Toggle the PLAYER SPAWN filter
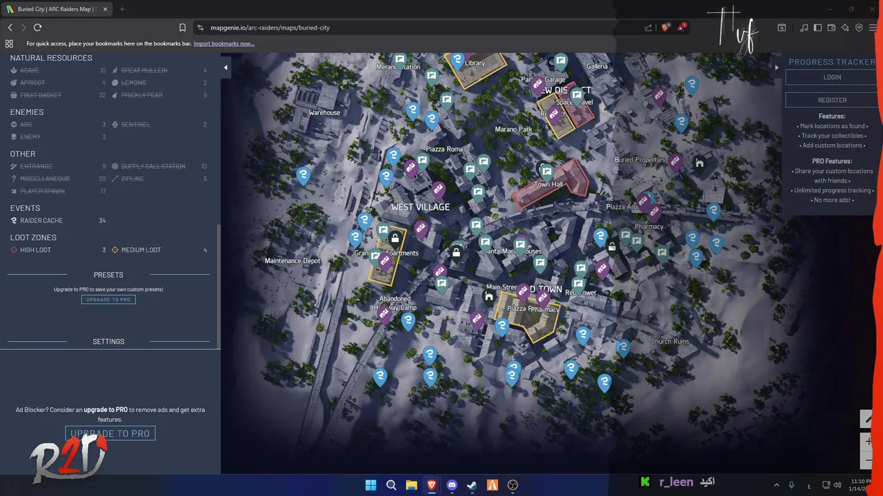This screenshot has width=883, height=496. click(58, 191)
